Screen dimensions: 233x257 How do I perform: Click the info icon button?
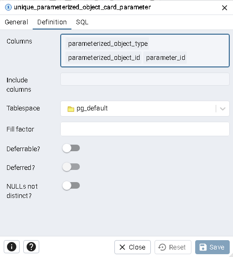pyautogui.click(x=12, y=247)
